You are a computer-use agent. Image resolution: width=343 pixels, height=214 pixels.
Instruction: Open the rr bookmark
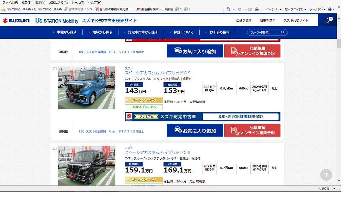coord(179,9)
